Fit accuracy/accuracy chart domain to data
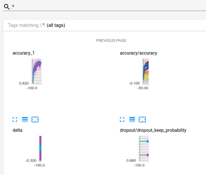 pyautogui.click(x=142, y=120)
